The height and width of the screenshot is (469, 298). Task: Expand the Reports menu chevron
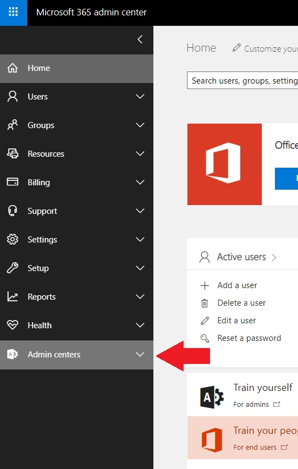[x=140, y=296]
